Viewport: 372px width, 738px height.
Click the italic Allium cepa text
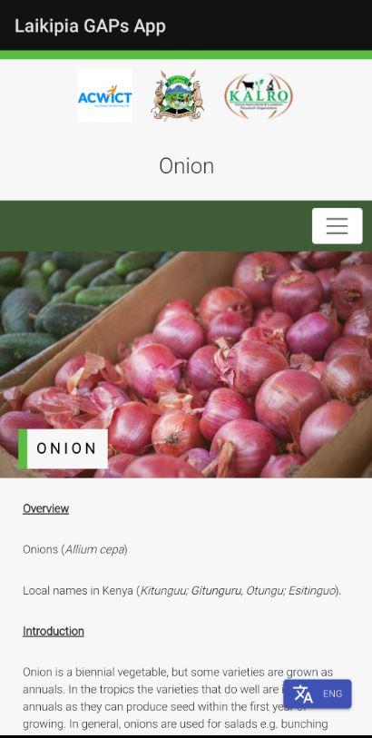[x=94, y=549]
